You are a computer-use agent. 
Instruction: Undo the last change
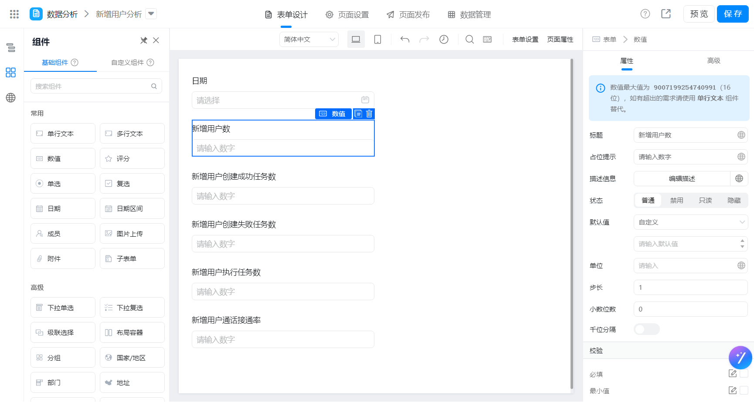pyautogui.click(x=405, y=40)
